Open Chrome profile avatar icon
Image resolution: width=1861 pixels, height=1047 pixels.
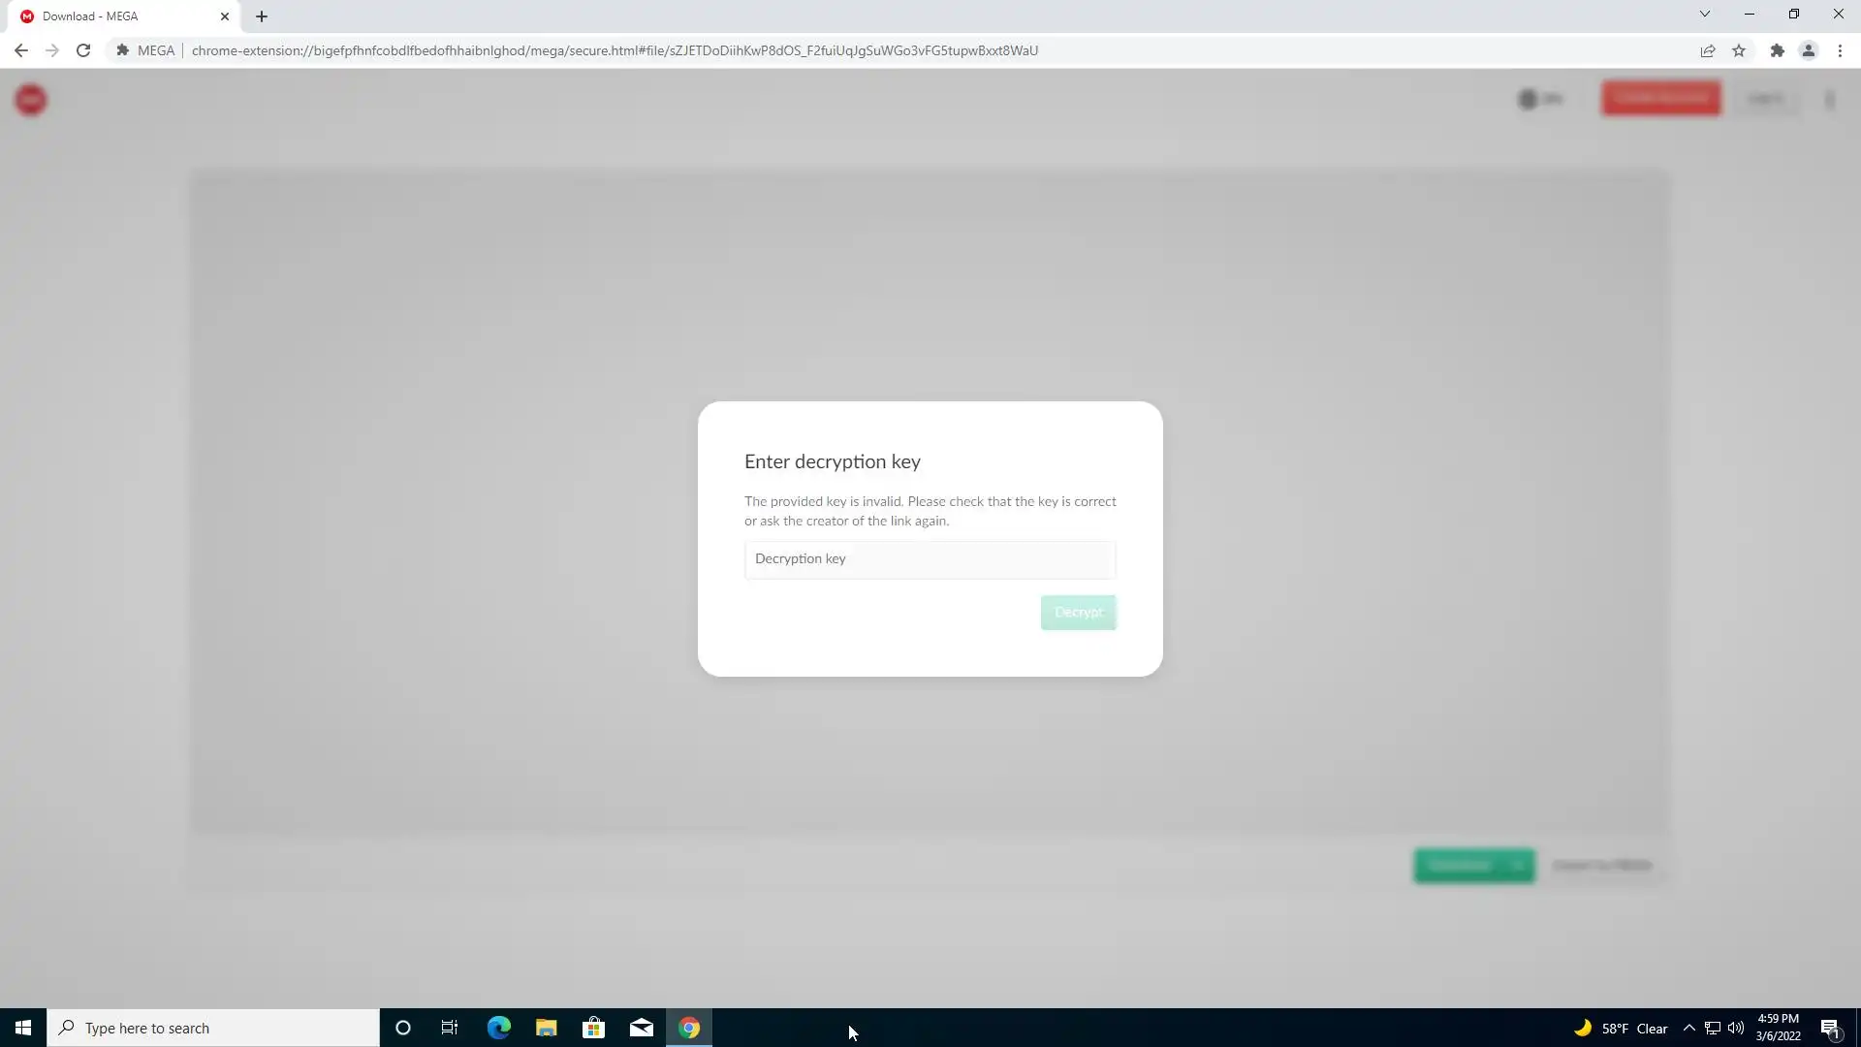tap(1808, 50)
